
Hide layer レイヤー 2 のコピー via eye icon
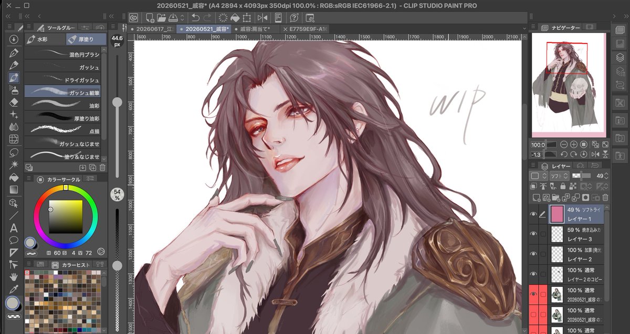534,274
